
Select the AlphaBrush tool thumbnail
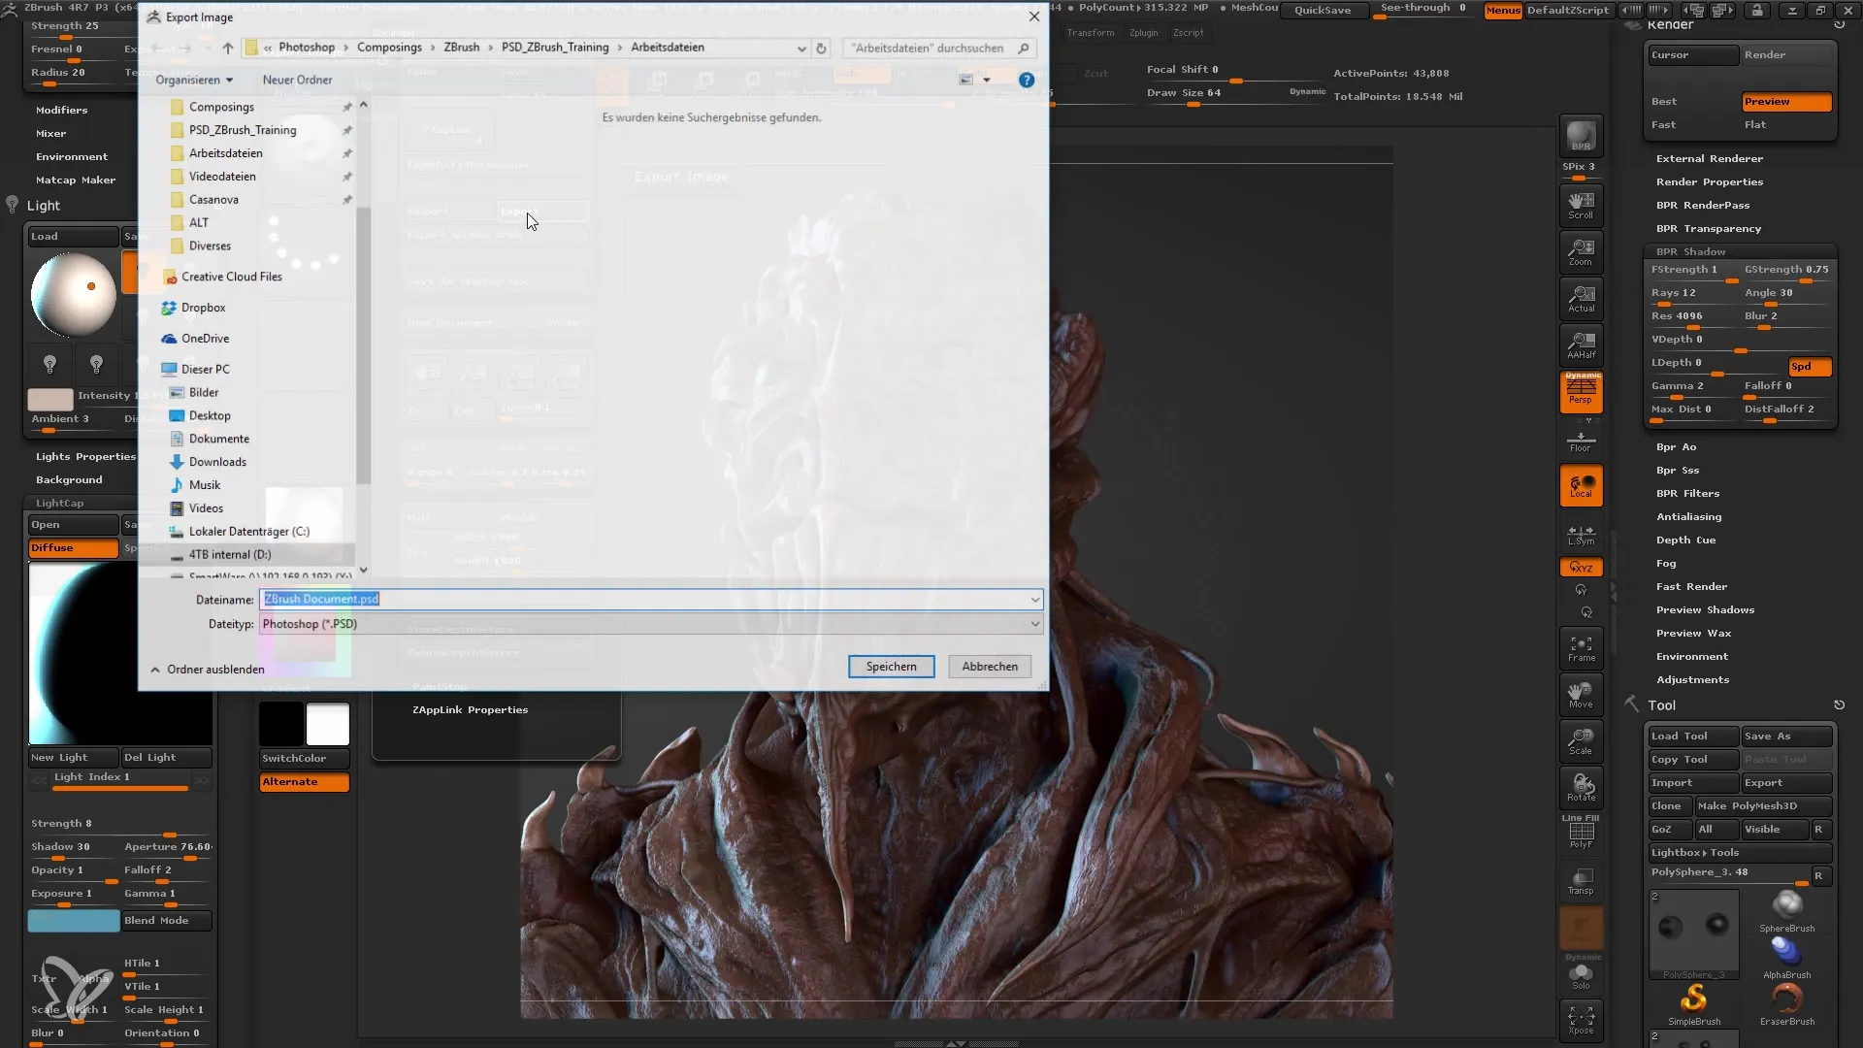[1786, 957]
